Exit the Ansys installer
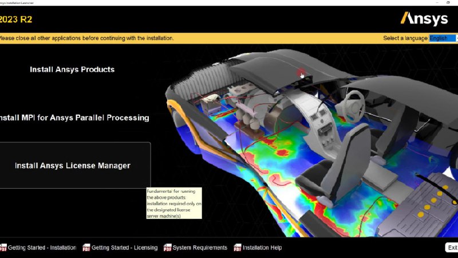The image size is (458, 258). tap(452, 248)
